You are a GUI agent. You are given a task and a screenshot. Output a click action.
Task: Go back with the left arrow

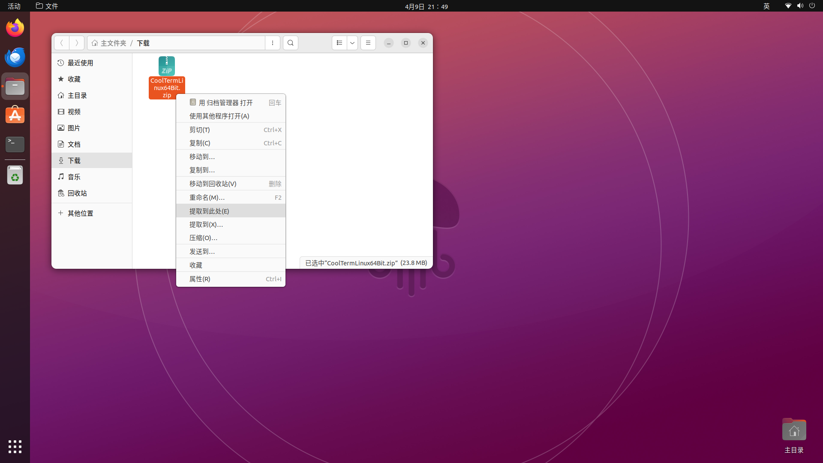(x=62, y=43)
